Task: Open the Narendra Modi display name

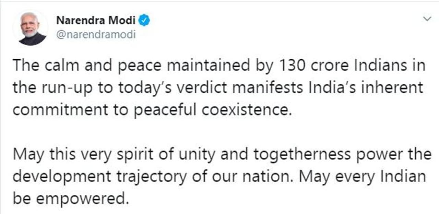Action: [x=97, y=21]
